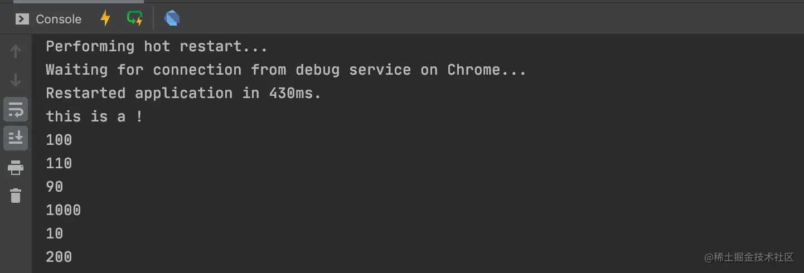Image resolution: width=804 pixels, height=273 pixels.
Task: Trigger Flutter hot reload lightning icon
Action: pos(105,18)
